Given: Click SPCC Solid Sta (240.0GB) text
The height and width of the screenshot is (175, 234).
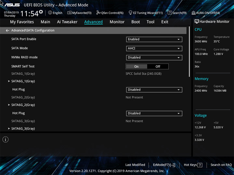Looking at the screenshot, I should coord(143,74).
